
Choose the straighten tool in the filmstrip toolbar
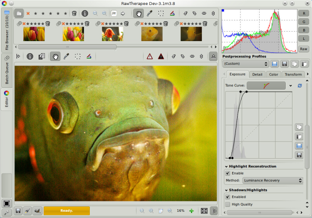click(x=172, y=13)
